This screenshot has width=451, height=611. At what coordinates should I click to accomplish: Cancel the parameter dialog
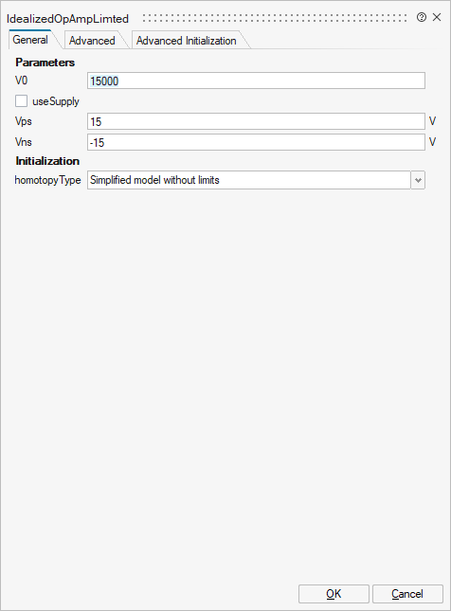click(x=407, y=594)
